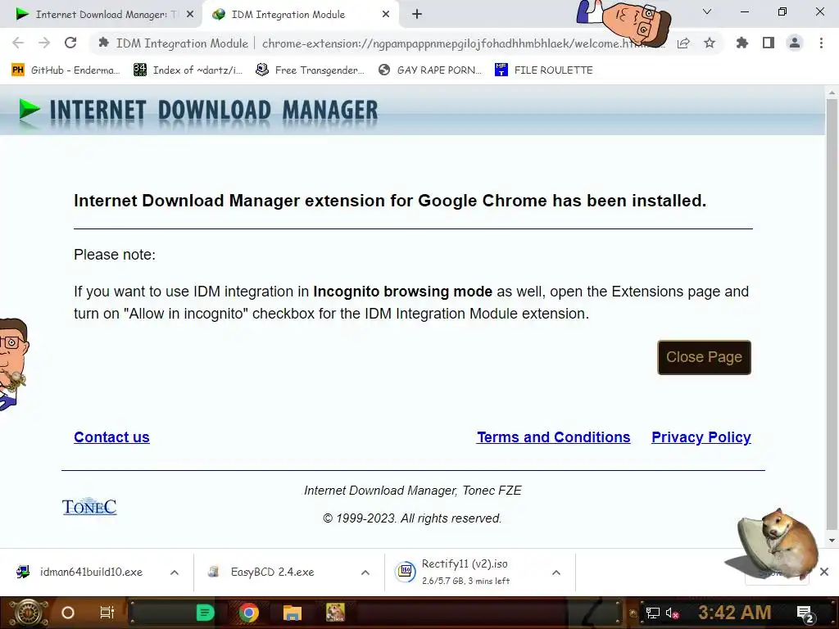Open the GitHub - Enderma... bookmark
This screenshot has height=629, width=839.
[x=66, y=70]
